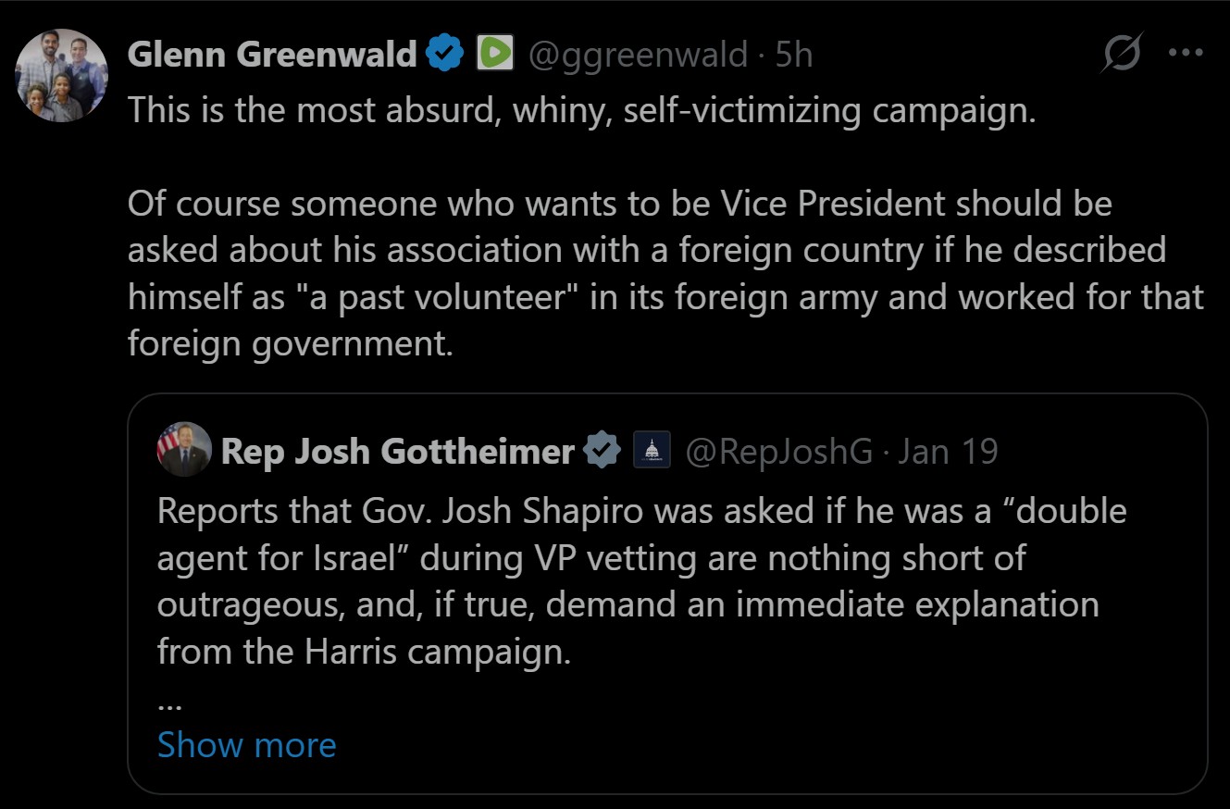Click the Glenn Greenwald display name
Viewport: 1230px width, 809px height.
click(272, 55)
